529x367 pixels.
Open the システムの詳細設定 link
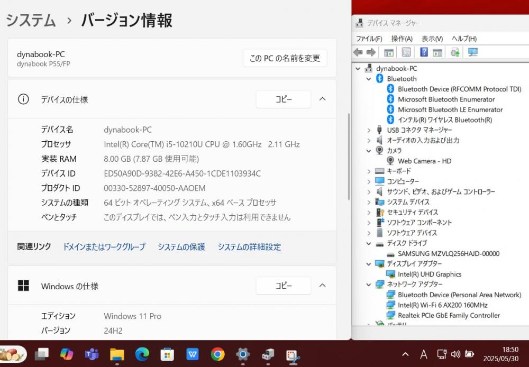pyautogui.click(x=249, y=247)
